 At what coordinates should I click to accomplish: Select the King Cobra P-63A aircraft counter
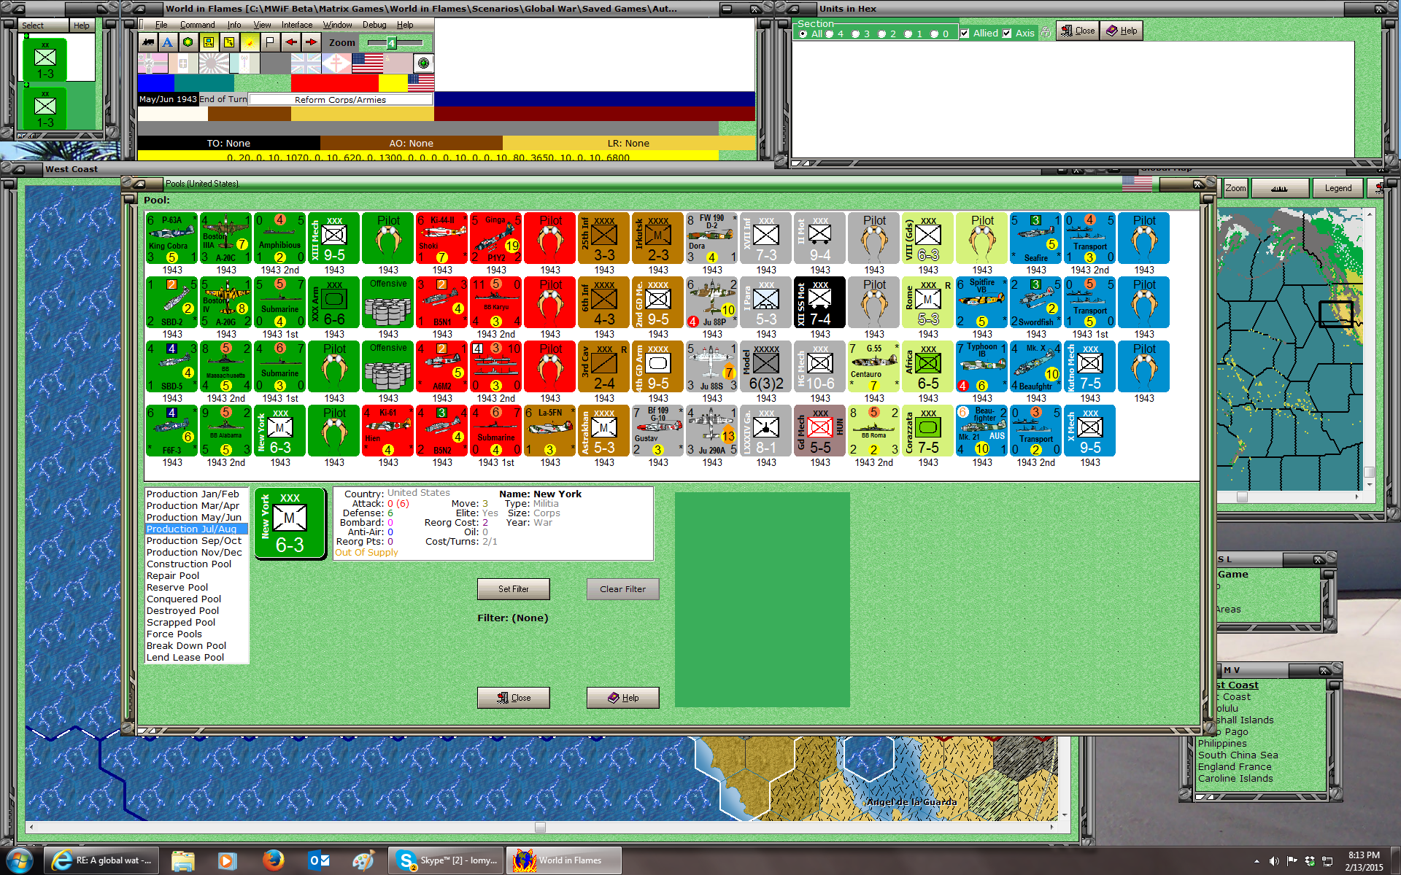pos(172,238)
